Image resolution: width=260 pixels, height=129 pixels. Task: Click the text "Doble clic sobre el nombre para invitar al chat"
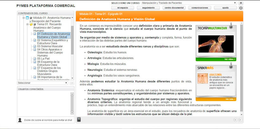[x=48, y=120]
